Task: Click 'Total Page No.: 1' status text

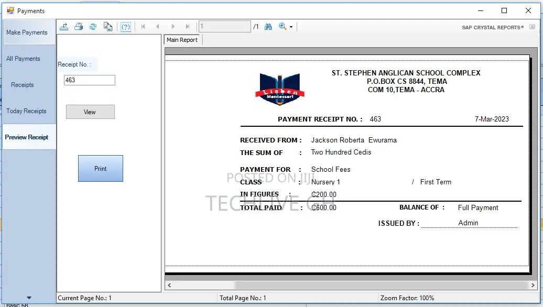Action: (243, 298)
